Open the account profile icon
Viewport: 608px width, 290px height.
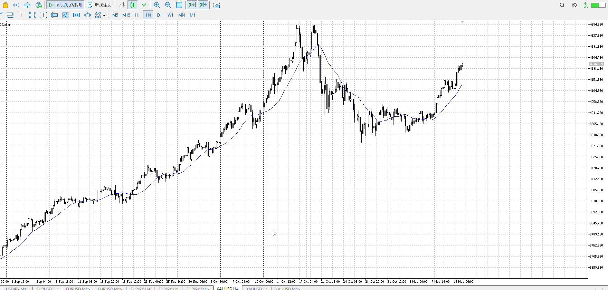pos(574,5)
